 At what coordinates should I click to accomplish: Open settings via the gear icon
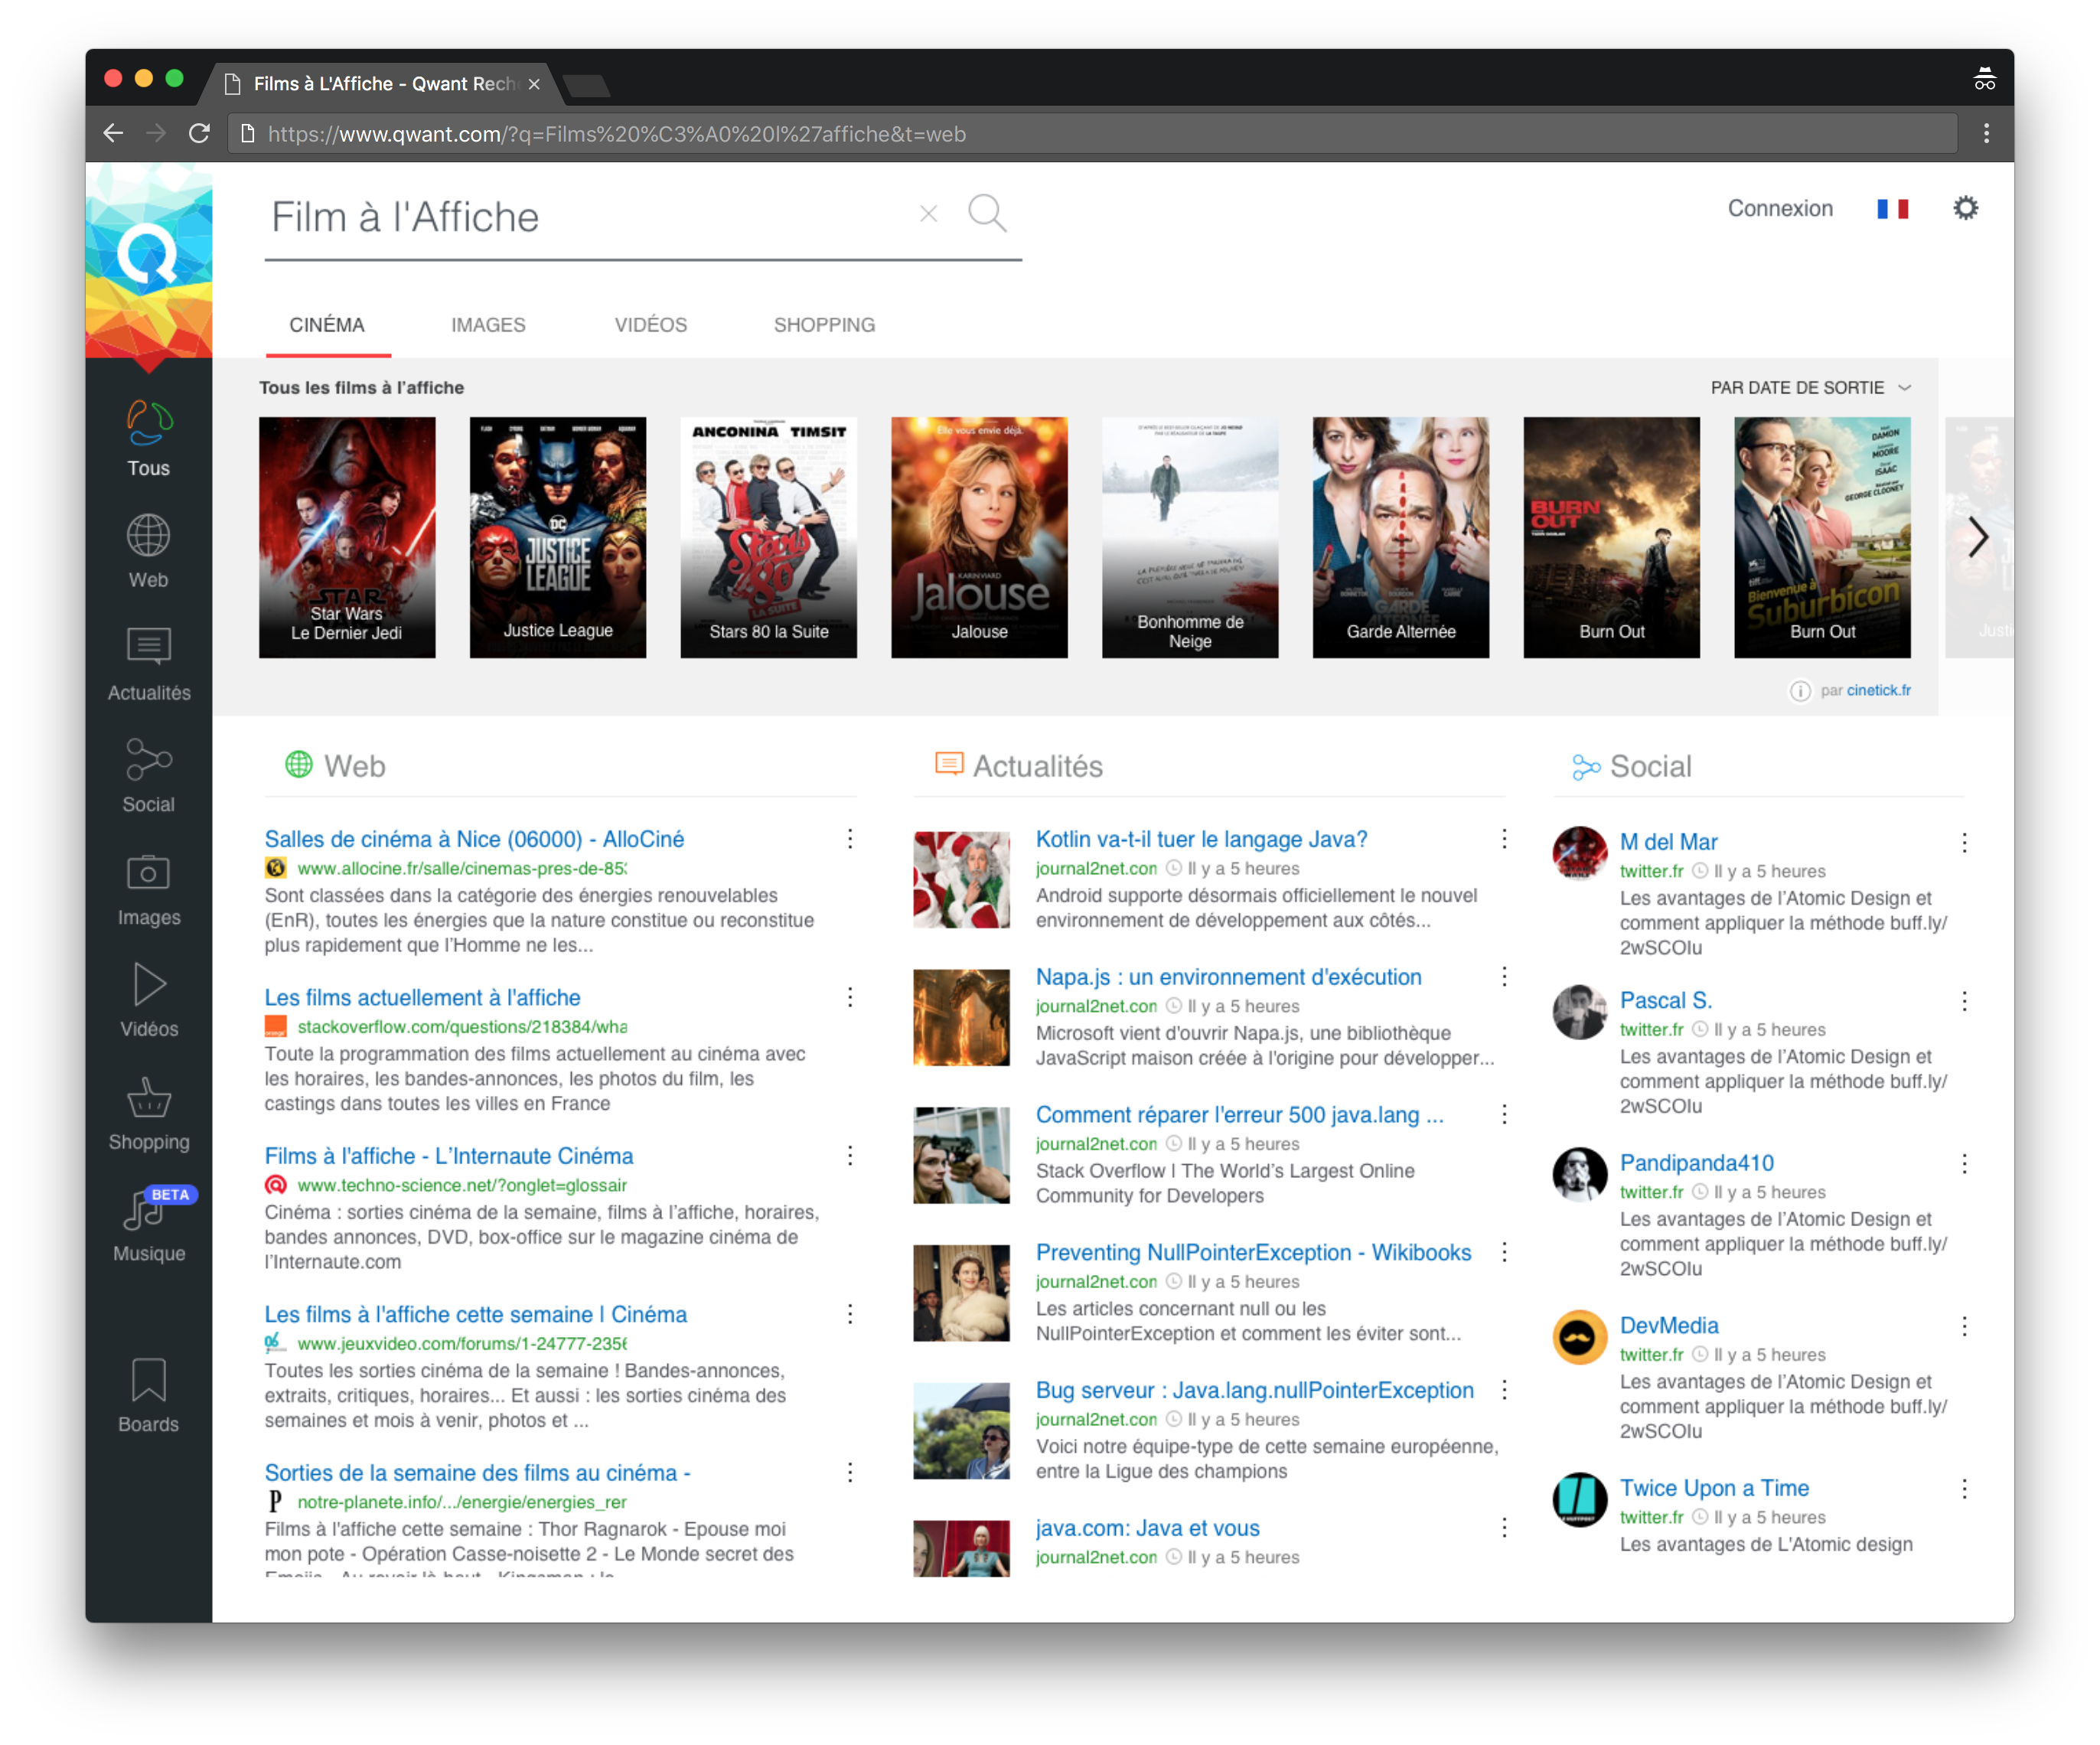click(x=1965, y=208)
